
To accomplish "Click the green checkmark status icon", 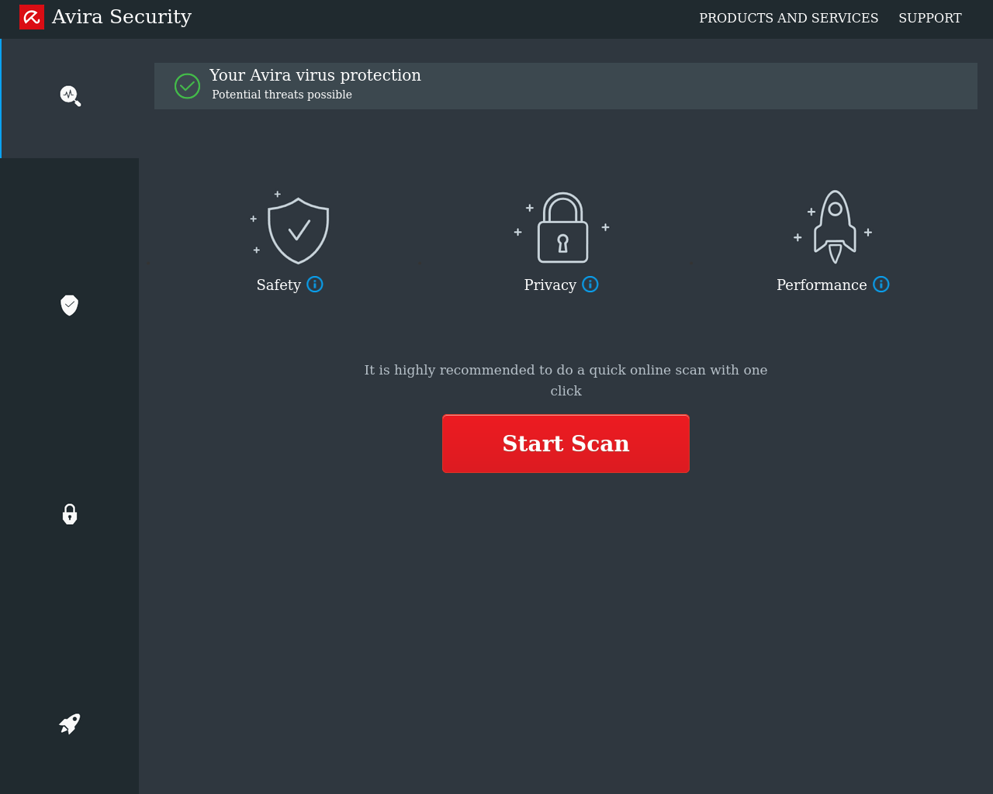I will 187,86.
